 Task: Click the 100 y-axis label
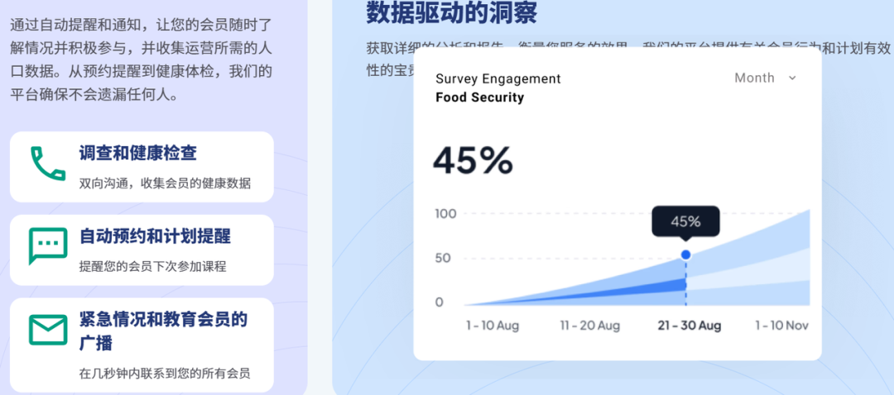pos(446,214)
